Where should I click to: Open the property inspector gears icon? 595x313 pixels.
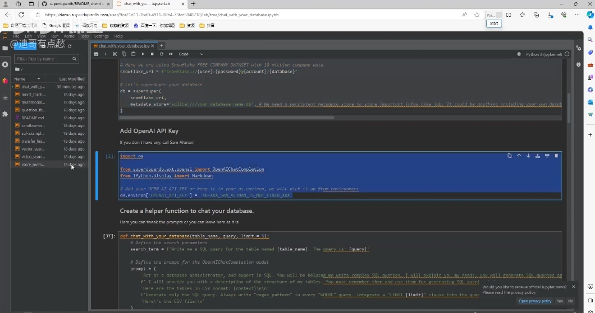point(579,49)
